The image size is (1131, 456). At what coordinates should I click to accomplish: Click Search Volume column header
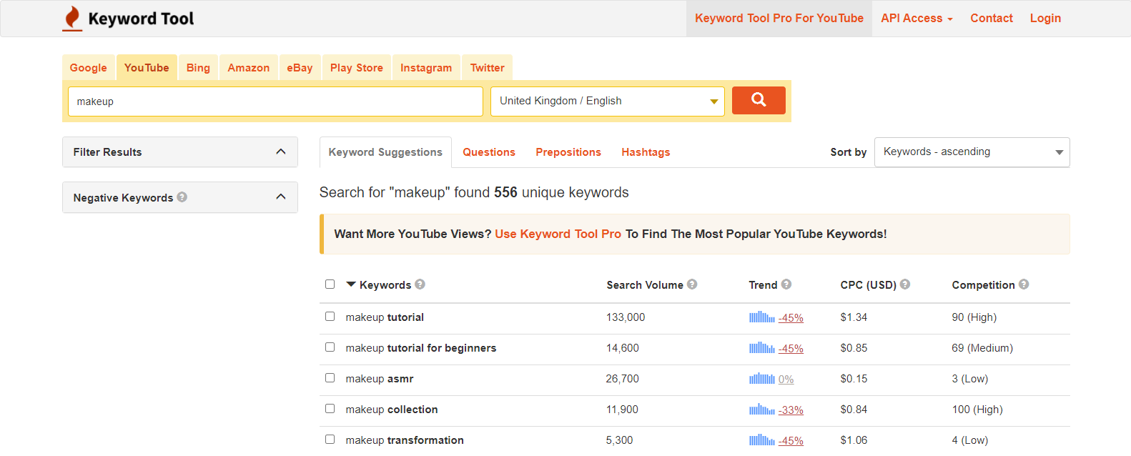click(x=645, y=284)
